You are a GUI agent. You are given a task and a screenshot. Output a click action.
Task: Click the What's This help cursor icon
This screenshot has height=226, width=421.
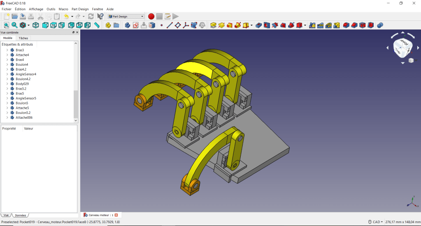100,16
